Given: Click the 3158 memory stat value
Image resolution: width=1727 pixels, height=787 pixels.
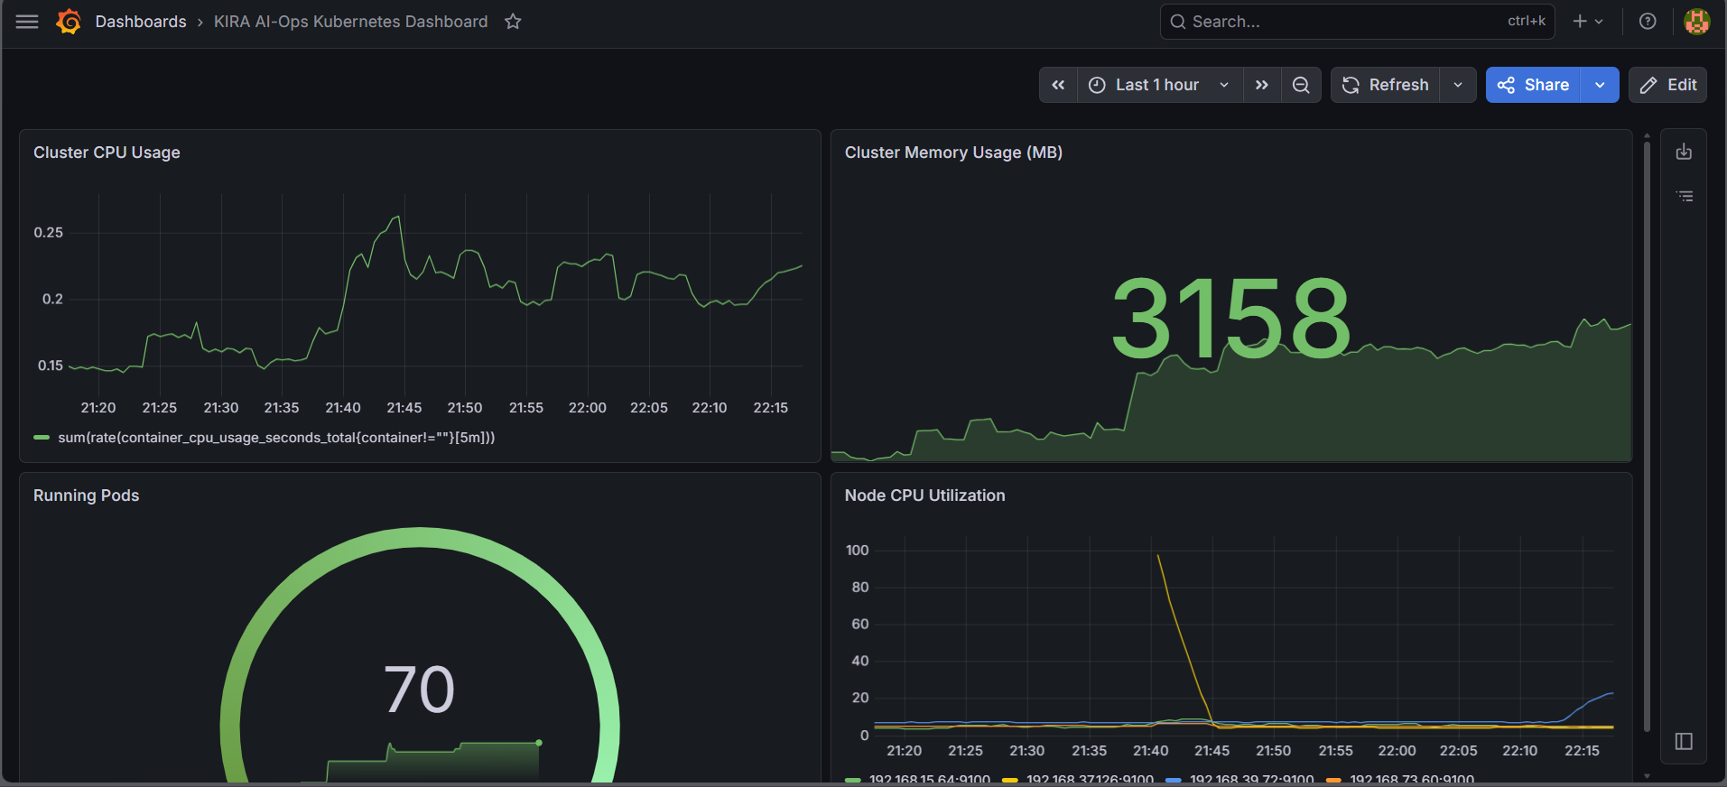Looking at the screenshot, I should [x=1230, y=318].
